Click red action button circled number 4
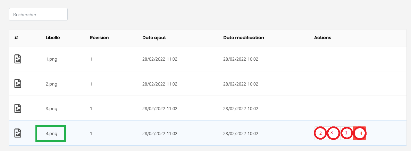 coord(360,133)
